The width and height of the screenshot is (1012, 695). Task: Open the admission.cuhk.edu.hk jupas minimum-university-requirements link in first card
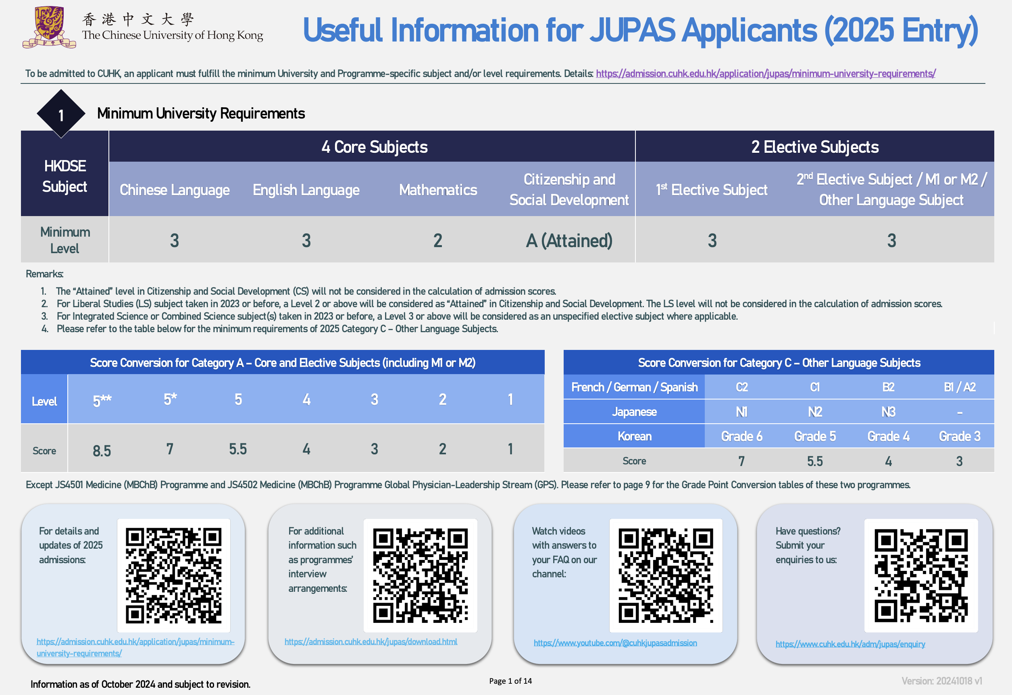135,647
